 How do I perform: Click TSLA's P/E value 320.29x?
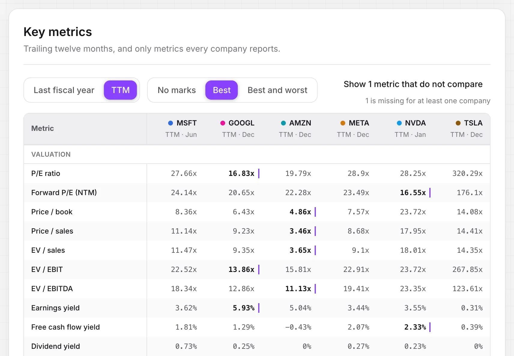pos(467,173)
